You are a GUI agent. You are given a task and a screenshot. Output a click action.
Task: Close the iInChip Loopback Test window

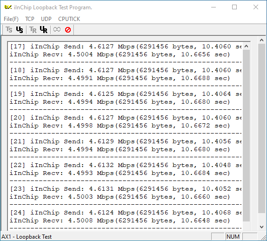tap(256, 7)
